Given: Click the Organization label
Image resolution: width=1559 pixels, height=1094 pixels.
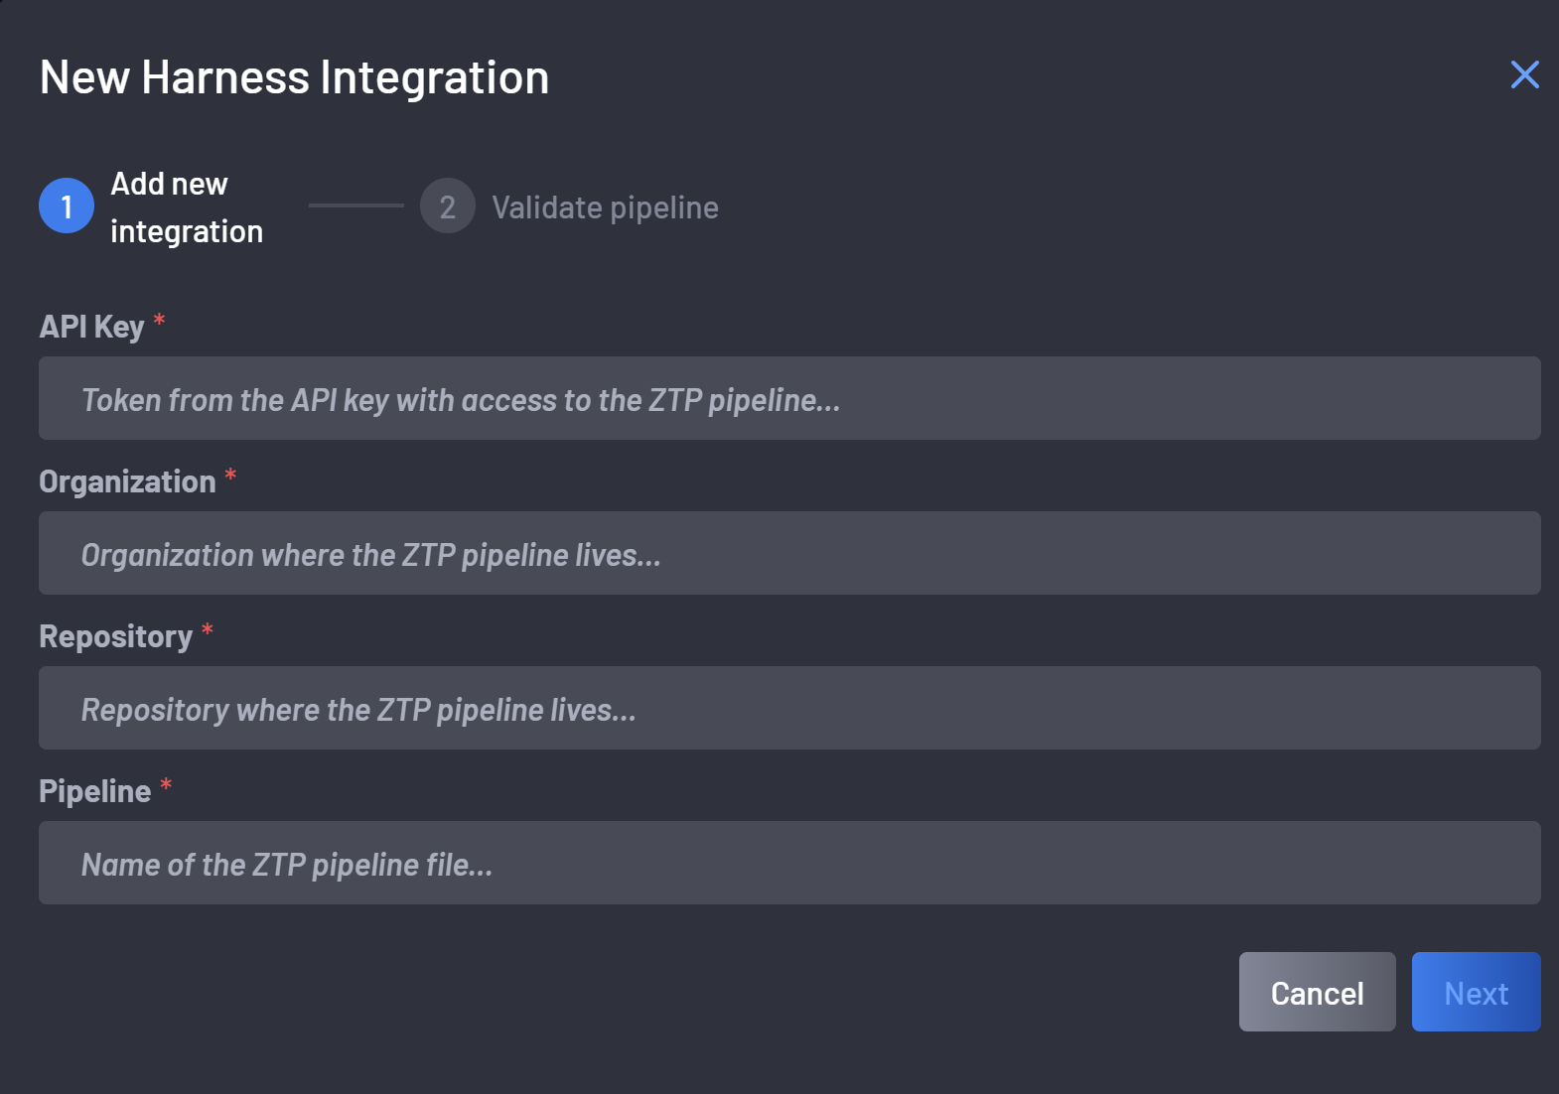Looking at the screenshot, I should point(127,481).
